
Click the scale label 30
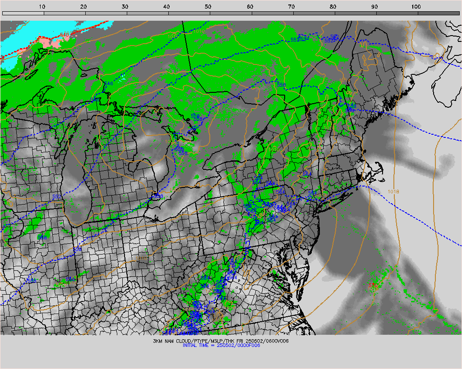[x=125, y=6]
